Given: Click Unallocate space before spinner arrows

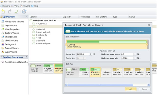Looking at the screenshot, I should [135, 54].
